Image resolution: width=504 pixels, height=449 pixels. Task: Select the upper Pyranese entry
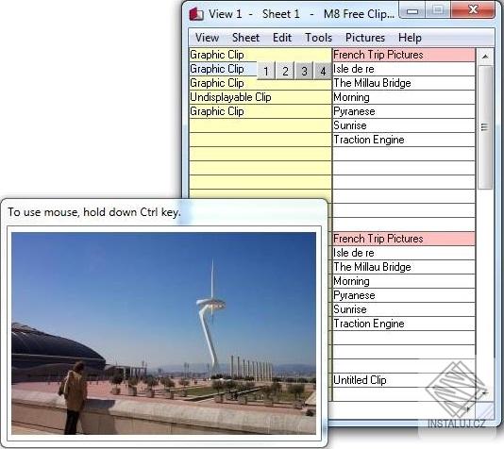coord(404,111)
